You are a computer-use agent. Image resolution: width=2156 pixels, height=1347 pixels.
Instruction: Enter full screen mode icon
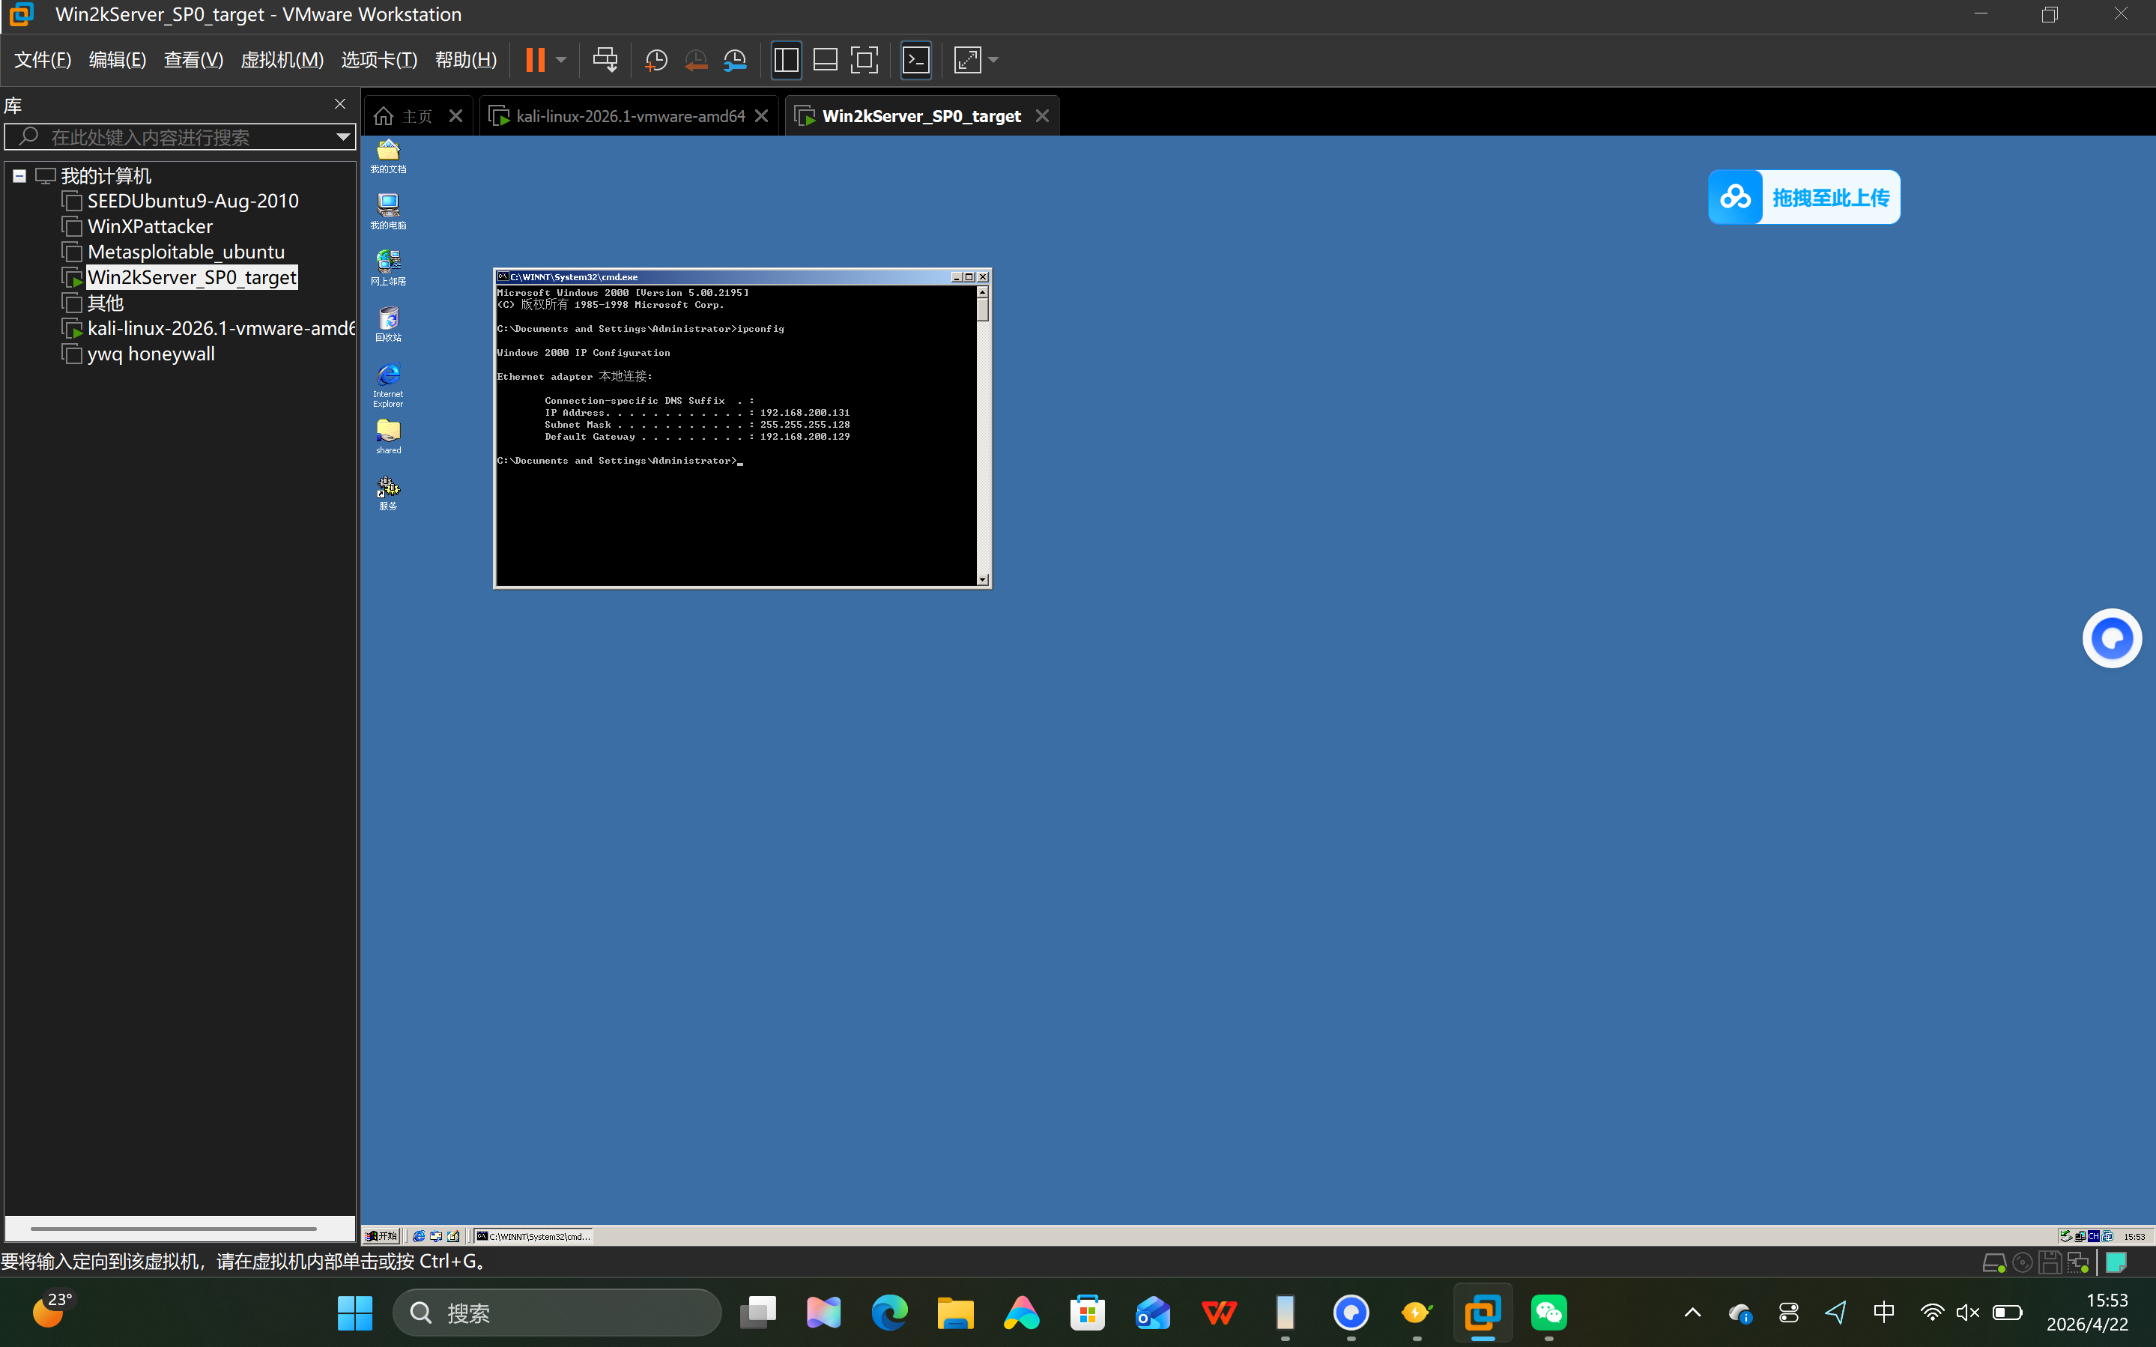[x=864, y=60]
